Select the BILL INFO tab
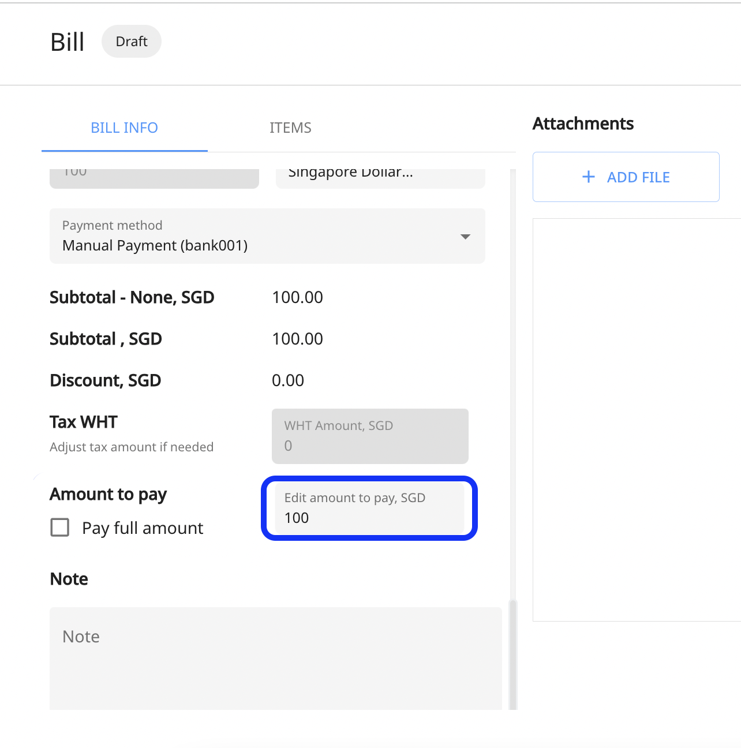This screenshot has height=748, width=741. 124,128
